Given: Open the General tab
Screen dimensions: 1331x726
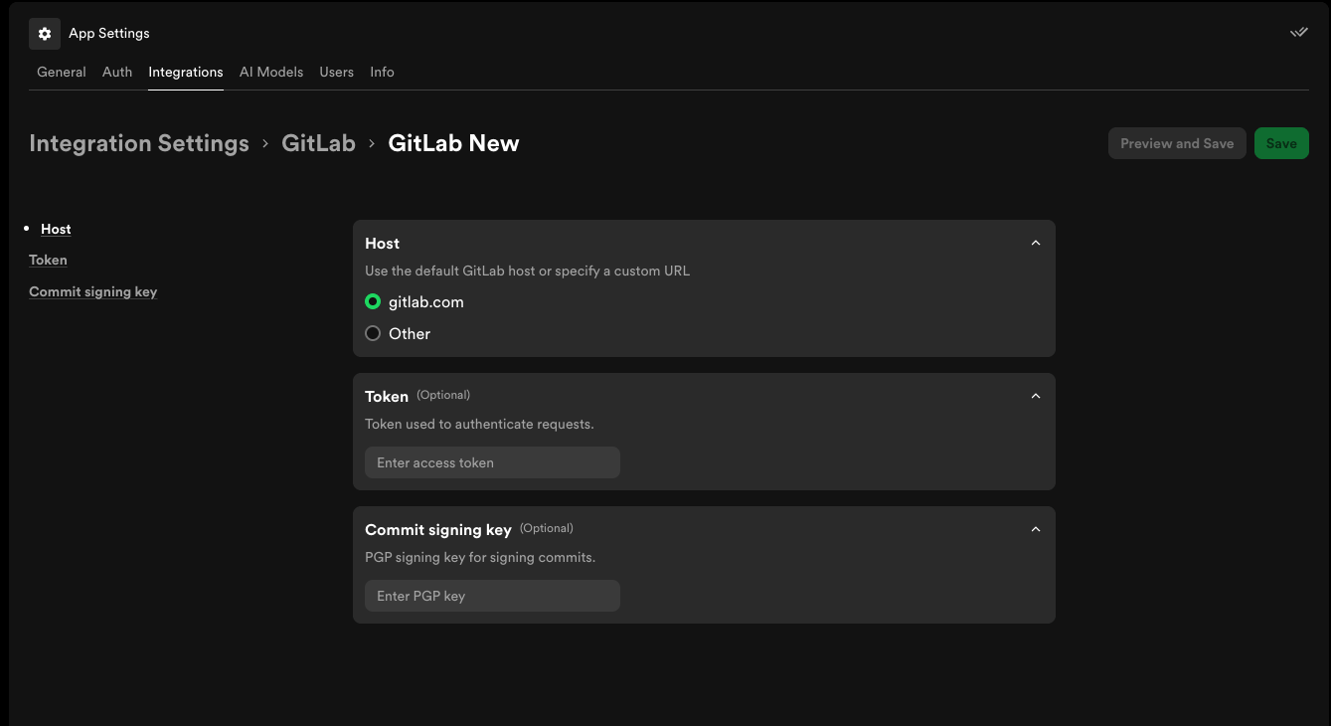Looking at the screenshot, I should 62,72.
